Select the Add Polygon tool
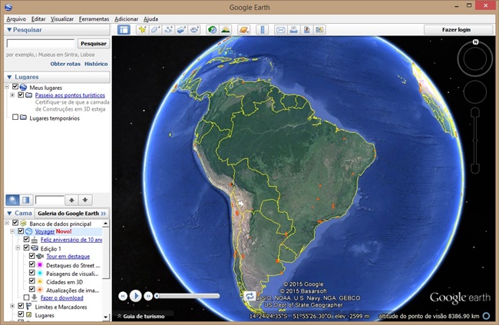Viewport: 499px width, 325px height. (x=155, y=30)
